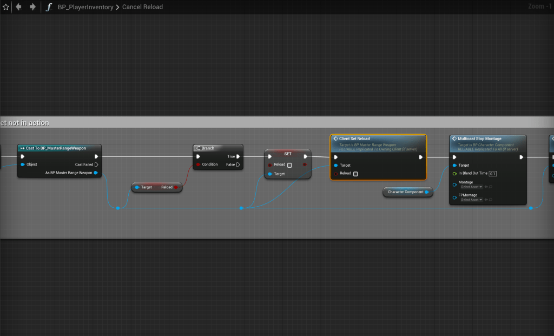The image size is (554, 336).
Task: Click the Cast Failed execution pin
Action: point(96,164)
